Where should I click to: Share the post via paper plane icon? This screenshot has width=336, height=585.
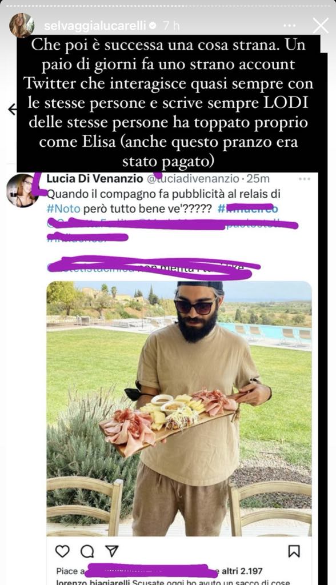[x=111, y=551]
